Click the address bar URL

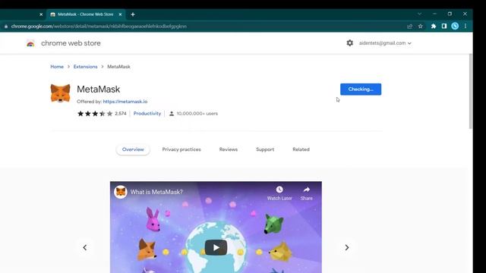99,27
